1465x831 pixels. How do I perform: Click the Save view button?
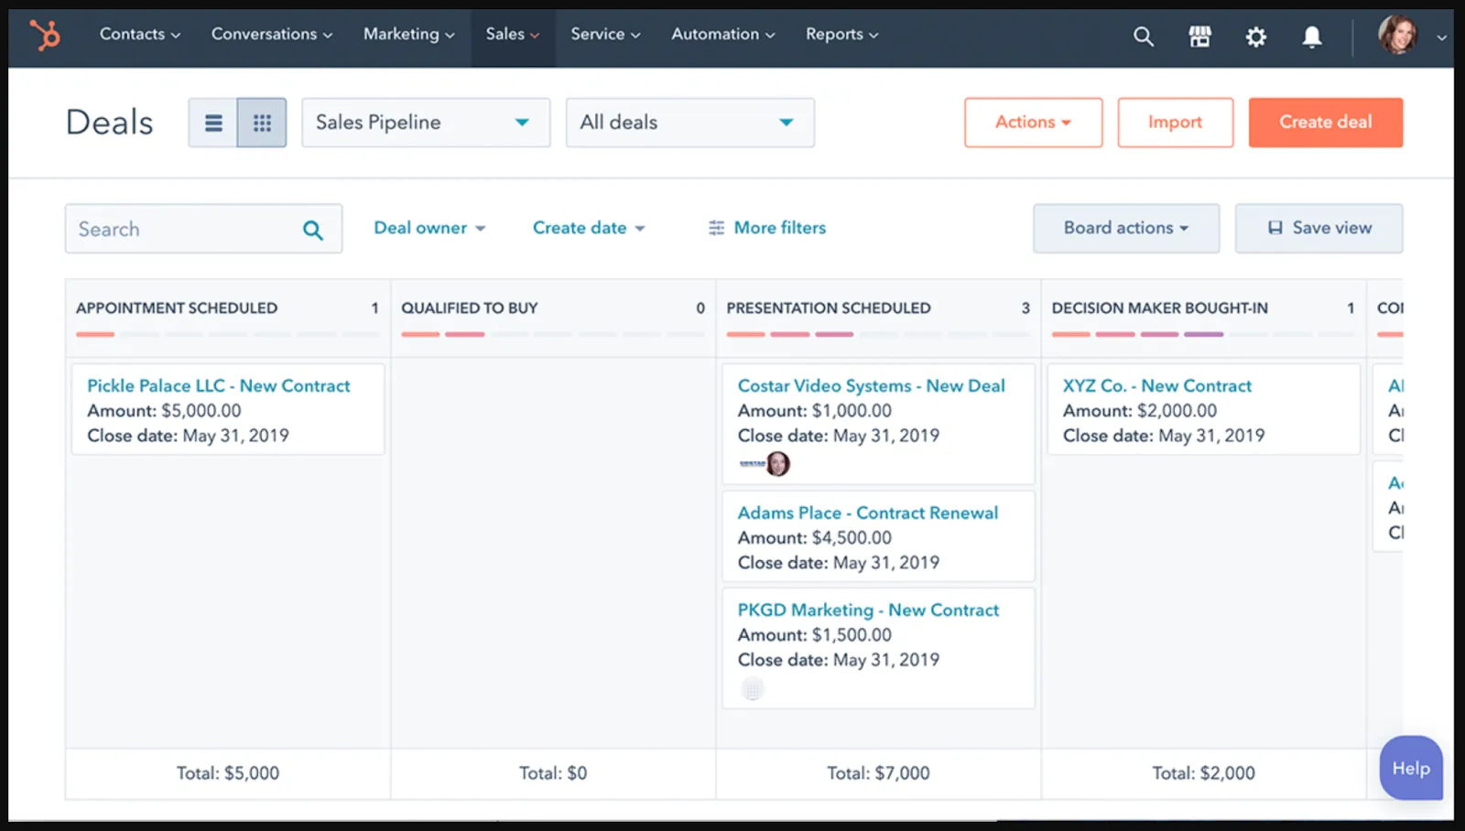1318,228
